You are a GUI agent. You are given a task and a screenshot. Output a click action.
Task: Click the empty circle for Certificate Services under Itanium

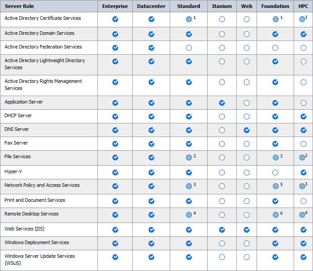[222, 19]
